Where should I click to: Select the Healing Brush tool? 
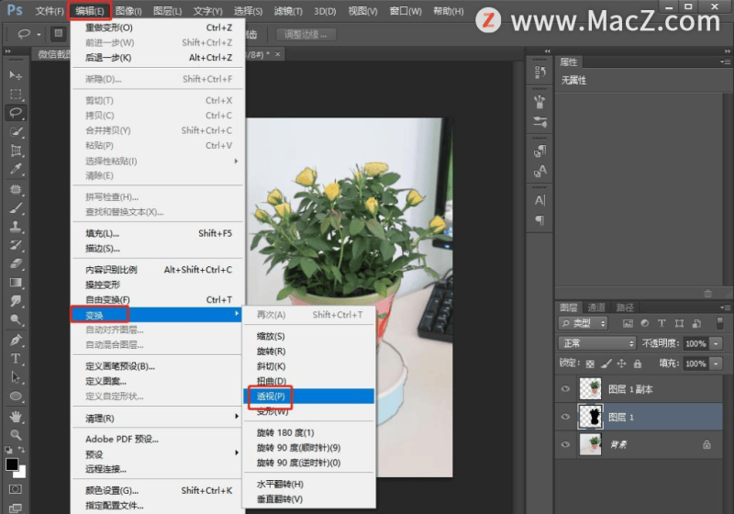click(x=16, y=189)
